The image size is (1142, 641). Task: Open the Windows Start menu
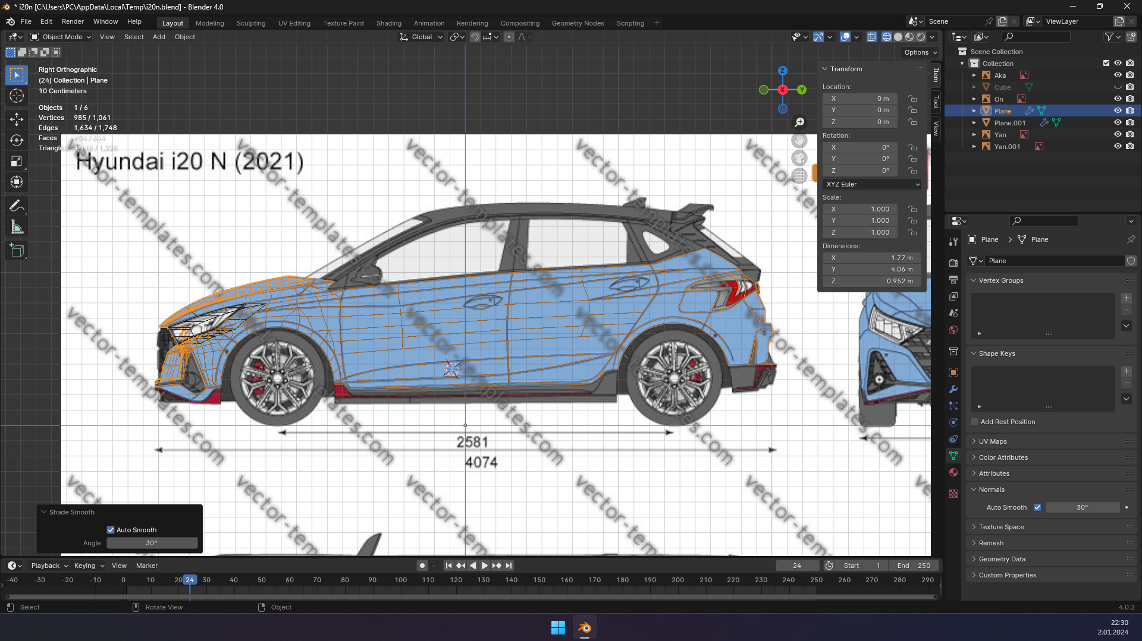tap(558, 627)
